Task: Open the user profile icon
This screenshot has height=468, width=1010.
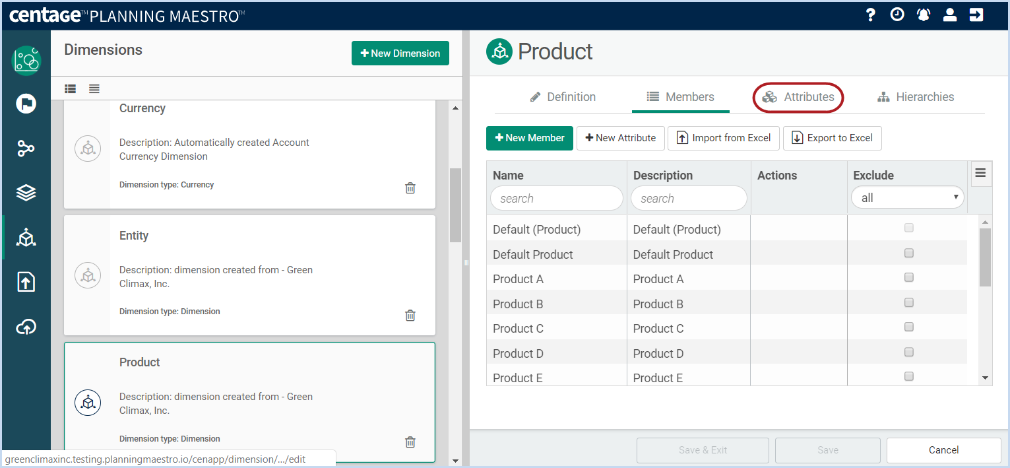Action: click(x=950, y=15)
